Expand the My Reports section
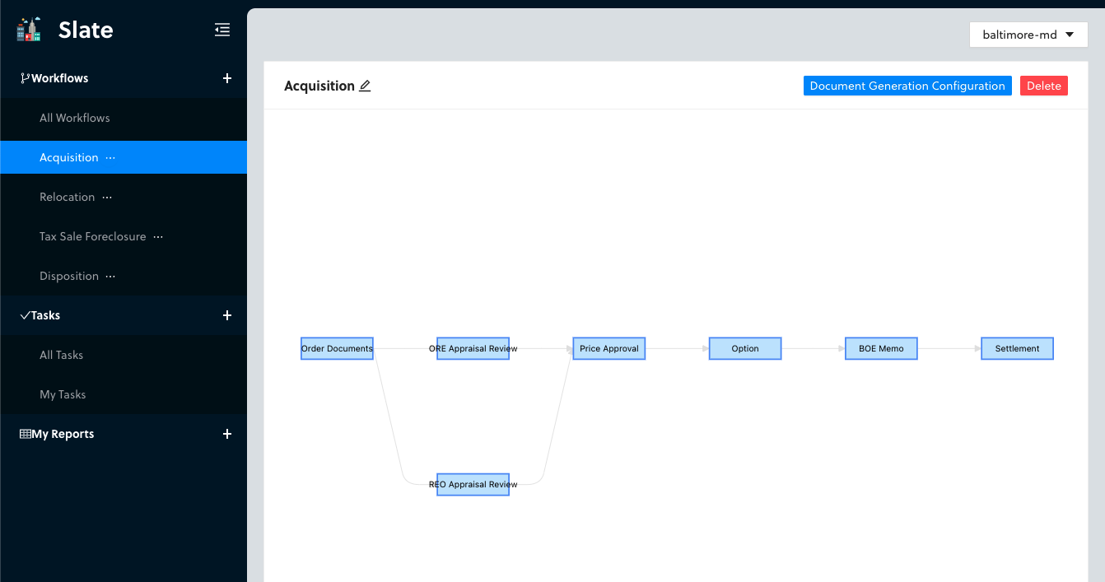This screenshot has height=582, width=1105. click(63, 434)
